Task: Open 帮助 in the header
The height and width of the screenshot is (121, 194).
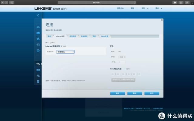Action: pos(132,8)
